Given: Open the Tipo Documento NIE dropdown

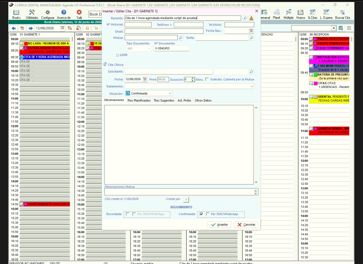Looking at the screenshot, I should [149, 49].
